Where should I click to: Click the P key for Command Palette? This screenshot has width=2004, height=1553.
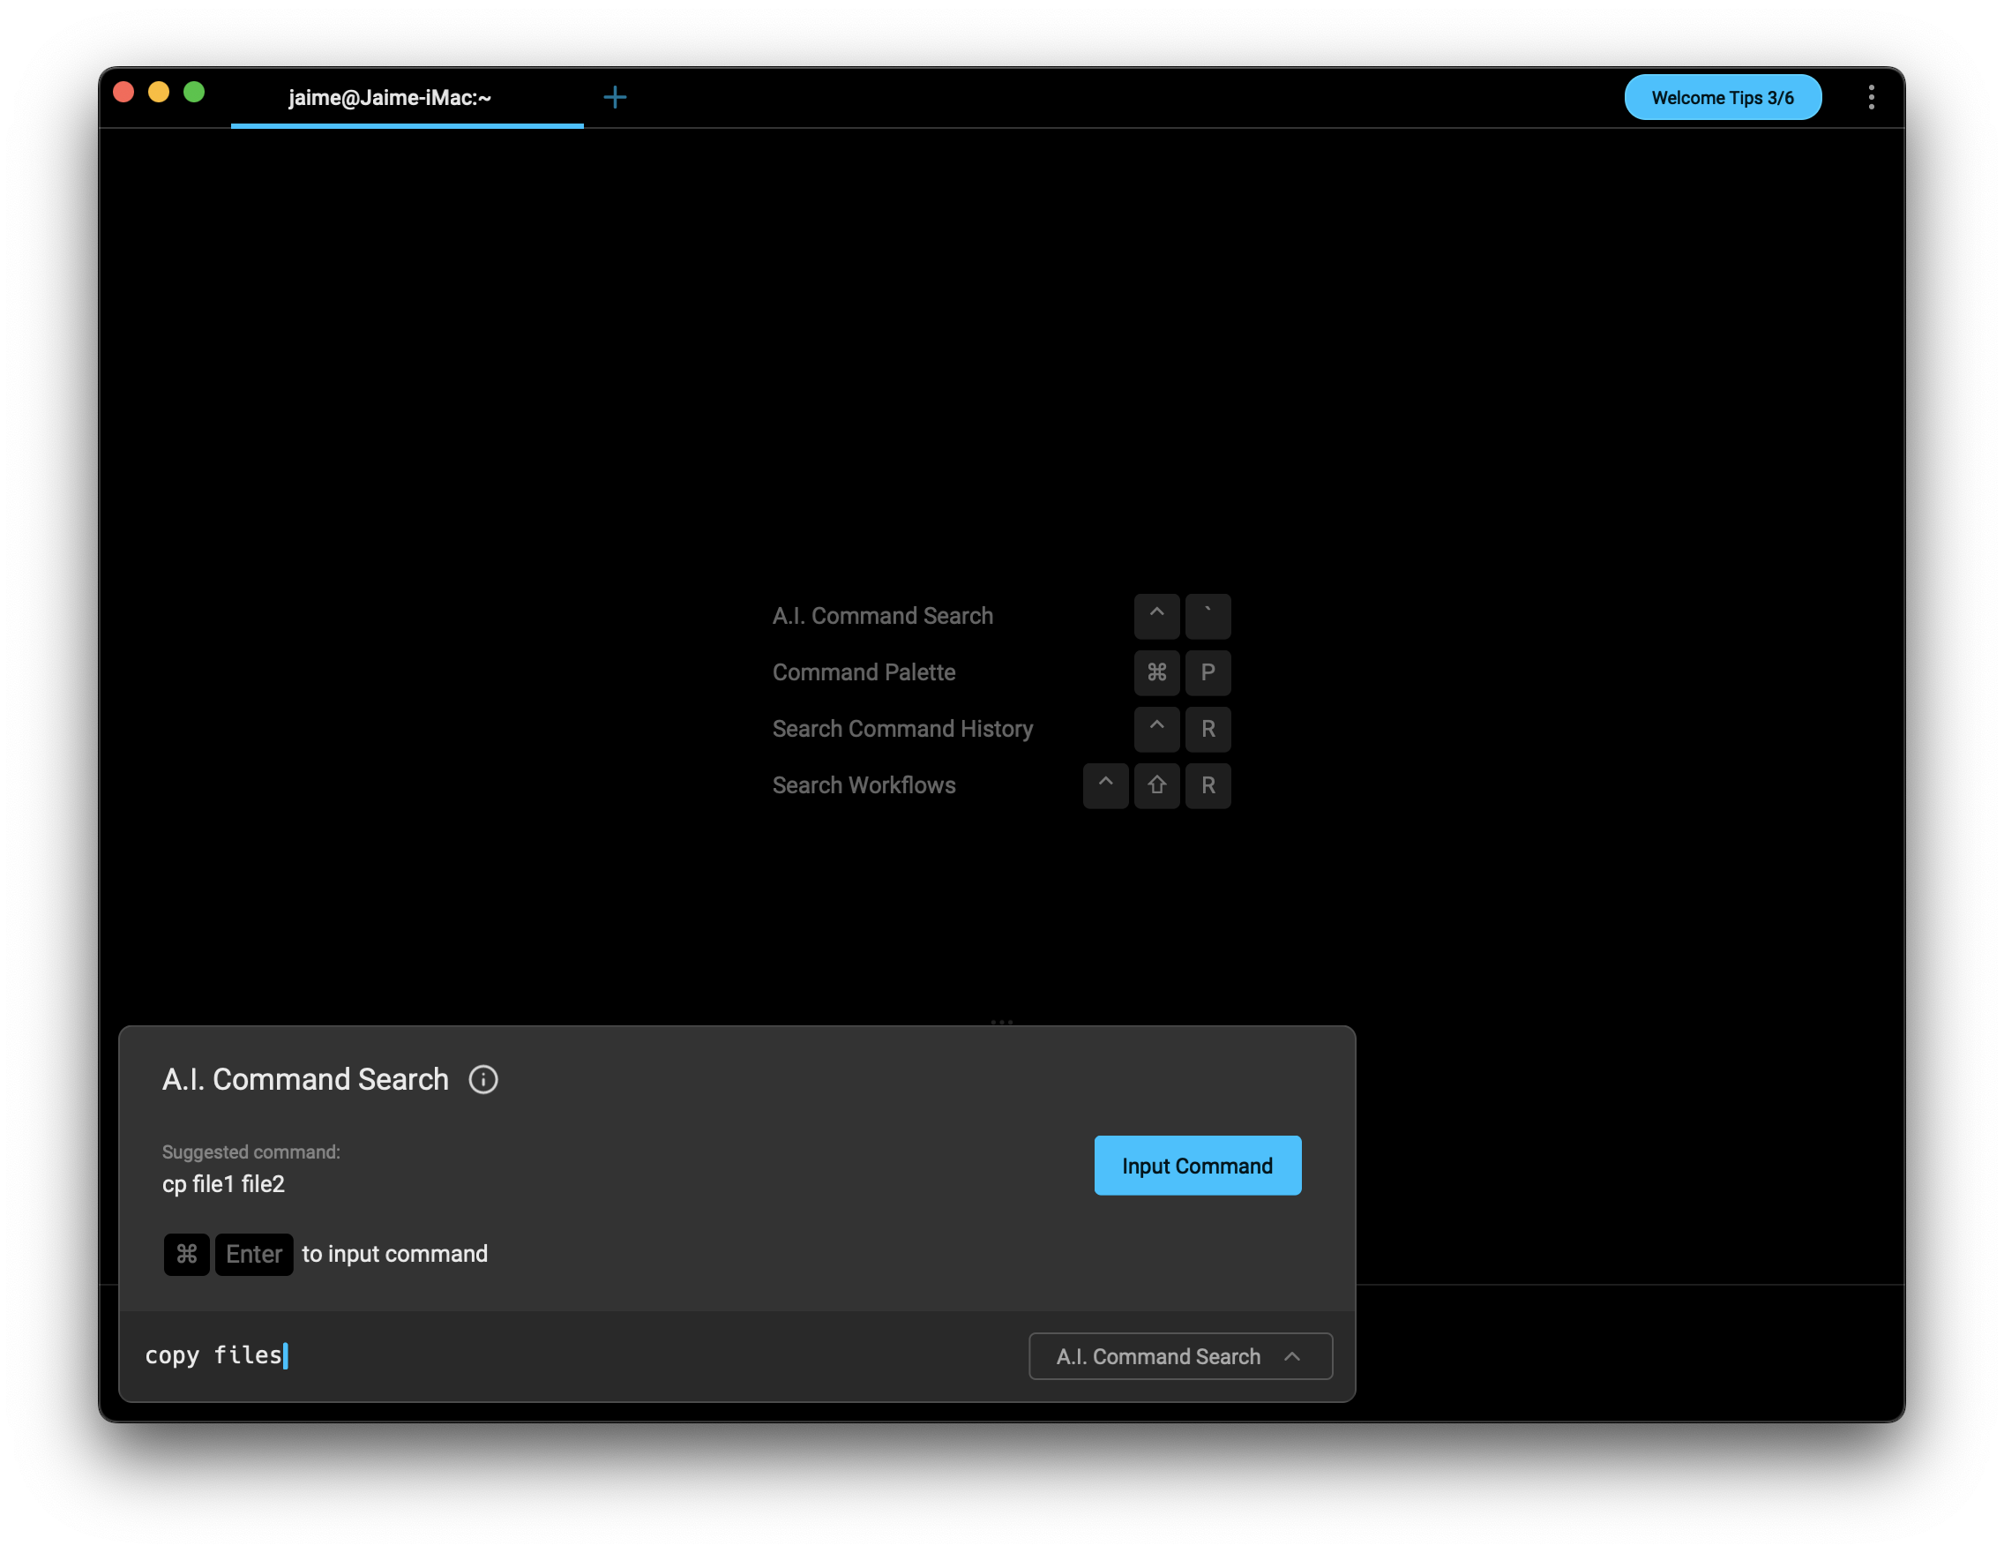click(1208, 672)
